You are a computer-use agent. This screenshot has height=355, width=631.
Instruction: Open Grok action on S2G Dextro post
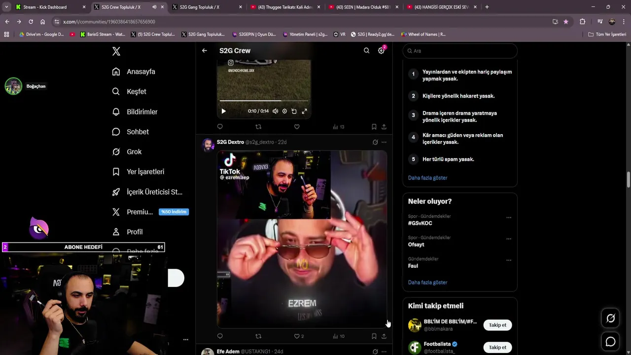coord(375,142)
